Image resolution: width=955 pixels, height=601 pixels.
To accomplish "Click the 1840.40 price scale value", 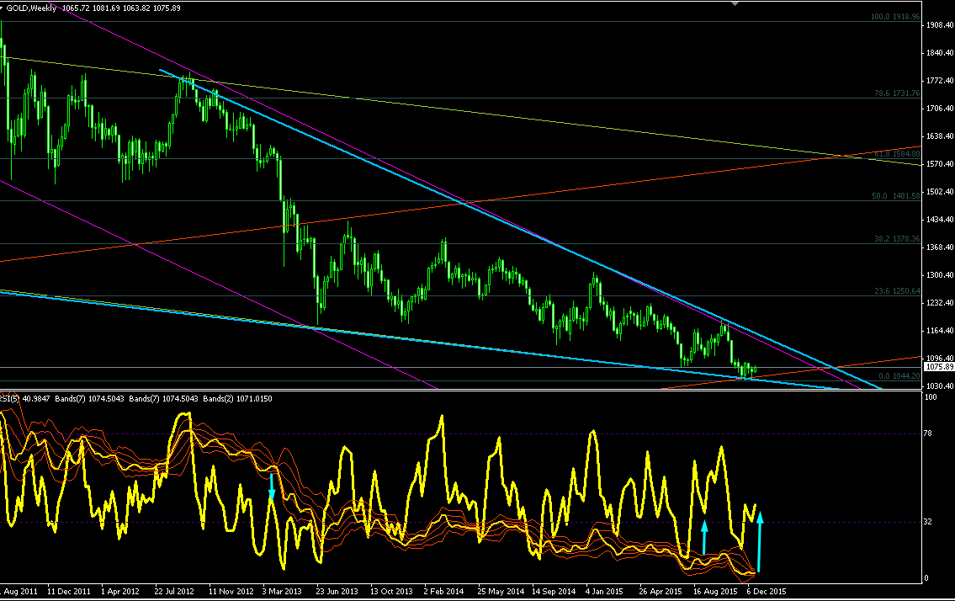I will (x=940, y=53).
